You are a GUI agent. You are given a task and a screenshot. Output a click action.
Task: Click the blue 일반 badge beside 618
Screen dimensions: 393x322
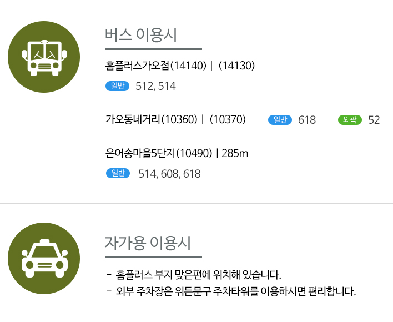pos(280,120)
